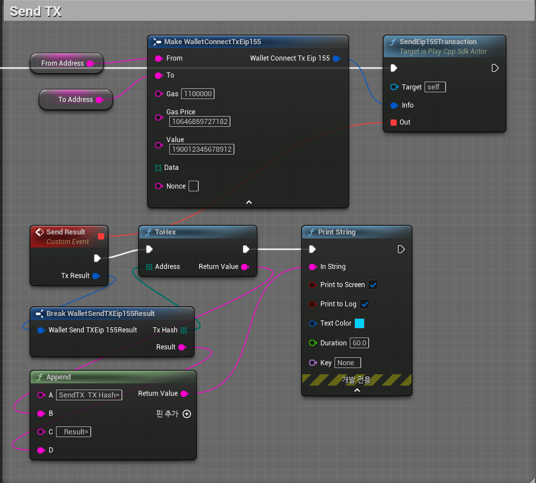Click SendEip155Transaction output execution pin
Image resolution: width=536 pixels, height=483 pixels.
[495, 68]
